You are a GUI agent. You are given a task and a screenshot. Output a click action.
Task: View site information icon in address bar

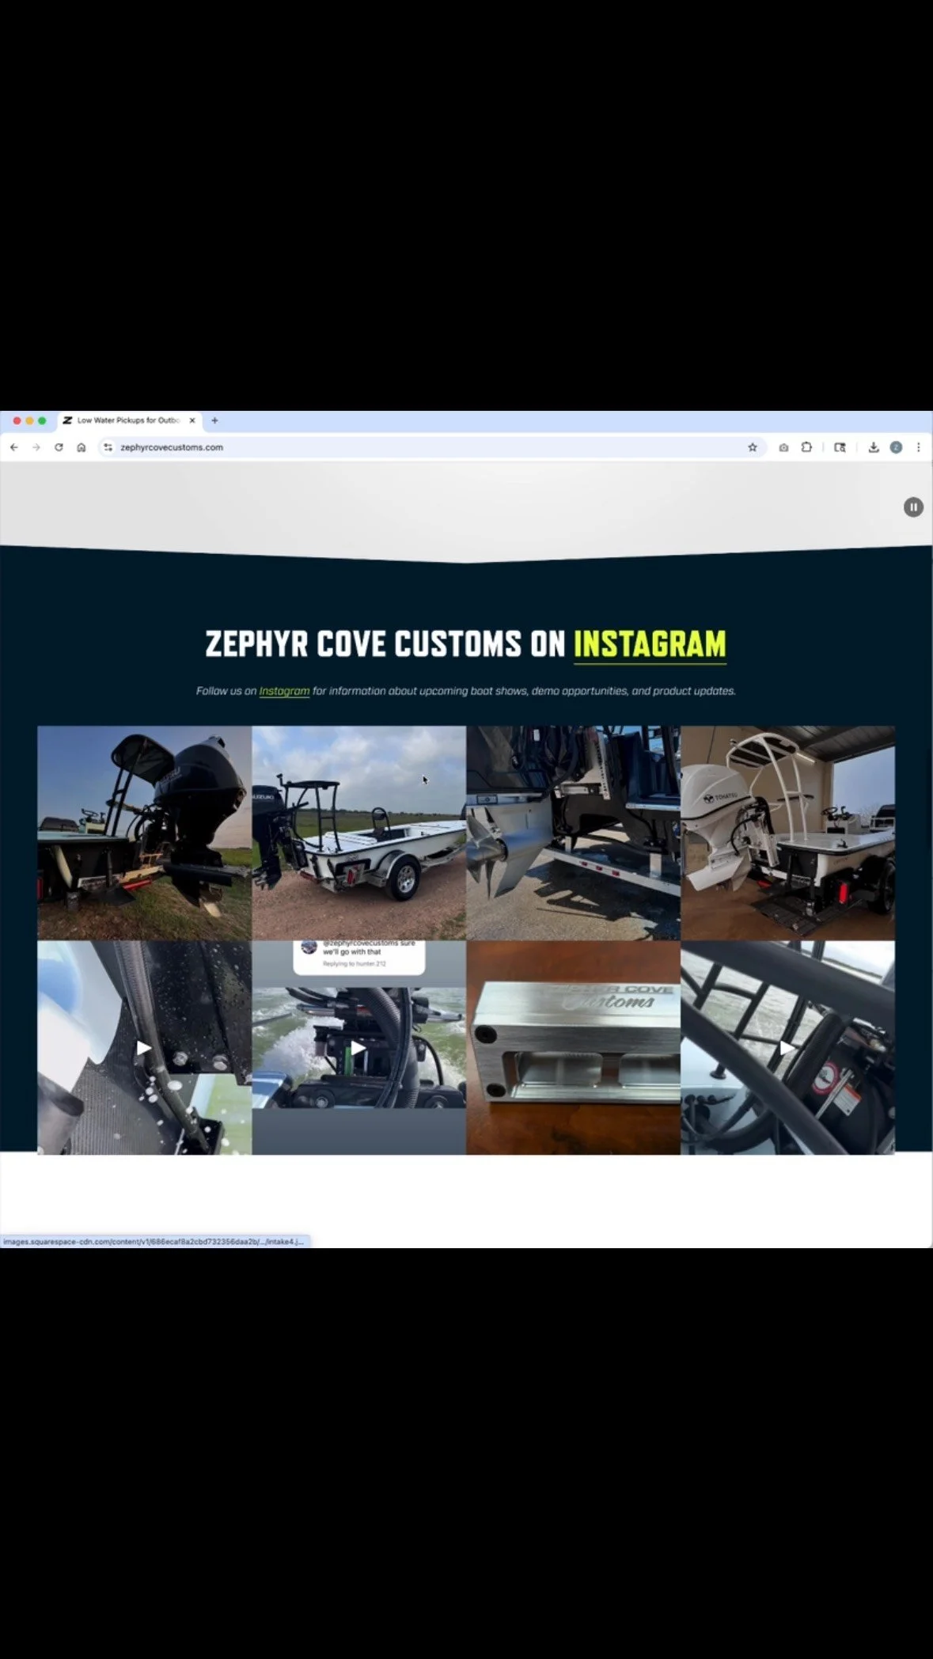[108, 447]
